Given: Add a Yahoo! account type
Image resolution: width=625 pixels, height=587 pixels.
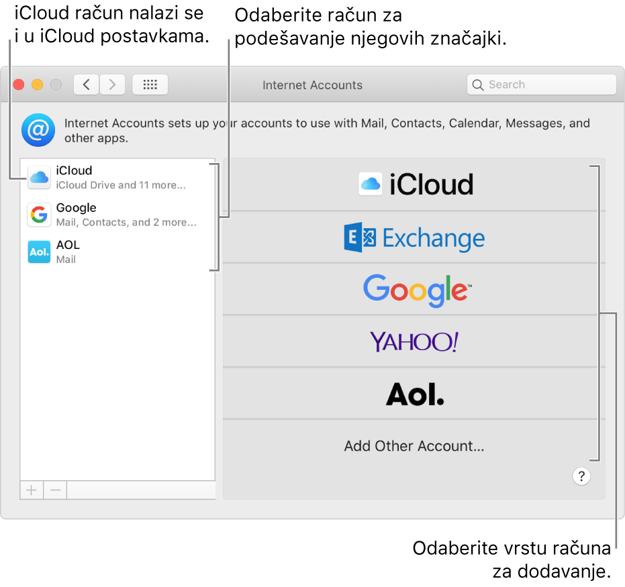Looking at the screenshot, I should [x=414, y=341].
